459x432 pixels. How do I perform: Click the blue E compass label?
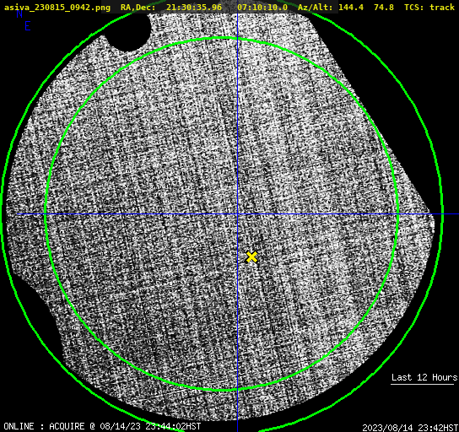tap(27, 26)
